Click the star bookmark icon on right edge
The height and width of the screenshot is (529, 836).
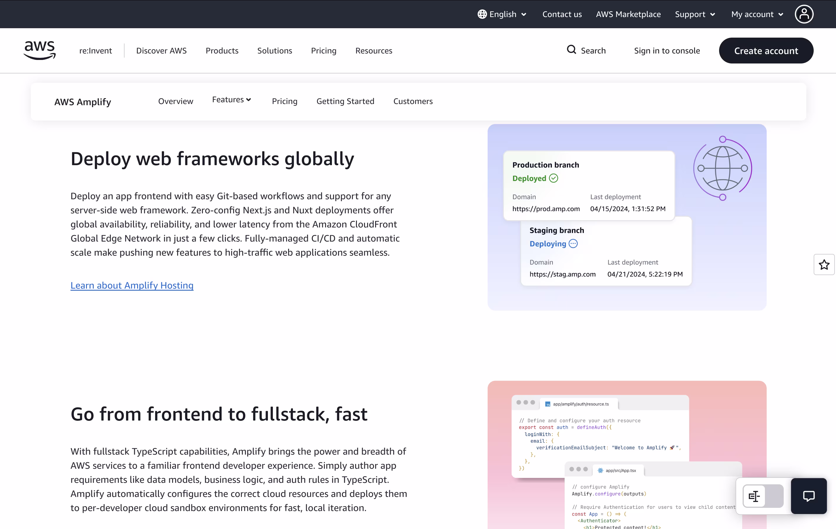pyautogui.click(x=824, y=265)
